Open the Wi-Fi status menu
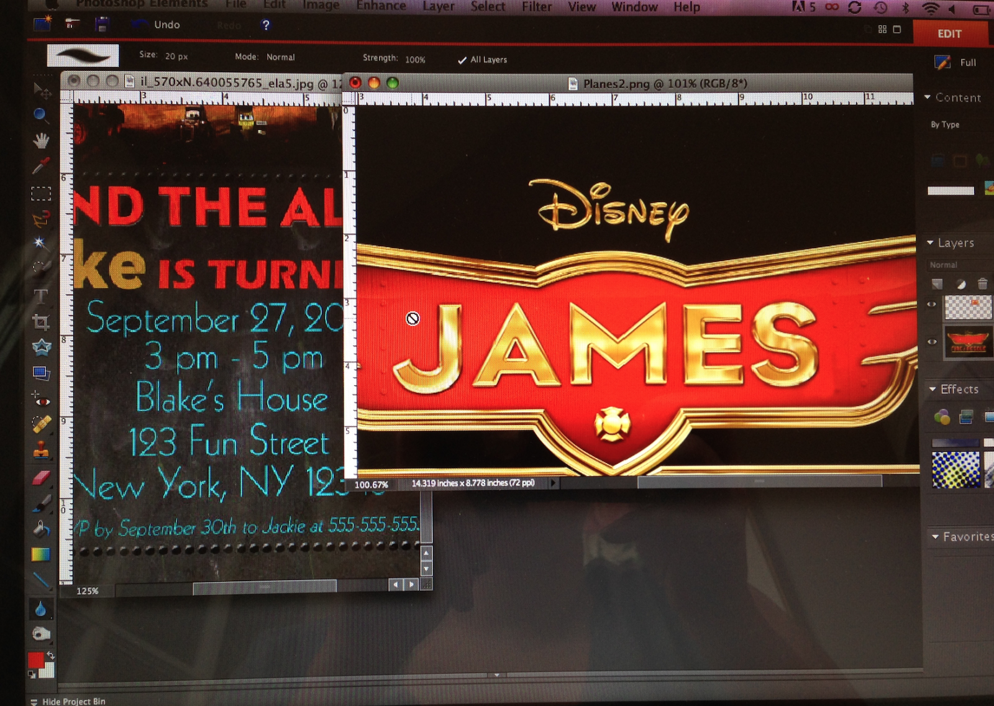 (x=930, y=8)
